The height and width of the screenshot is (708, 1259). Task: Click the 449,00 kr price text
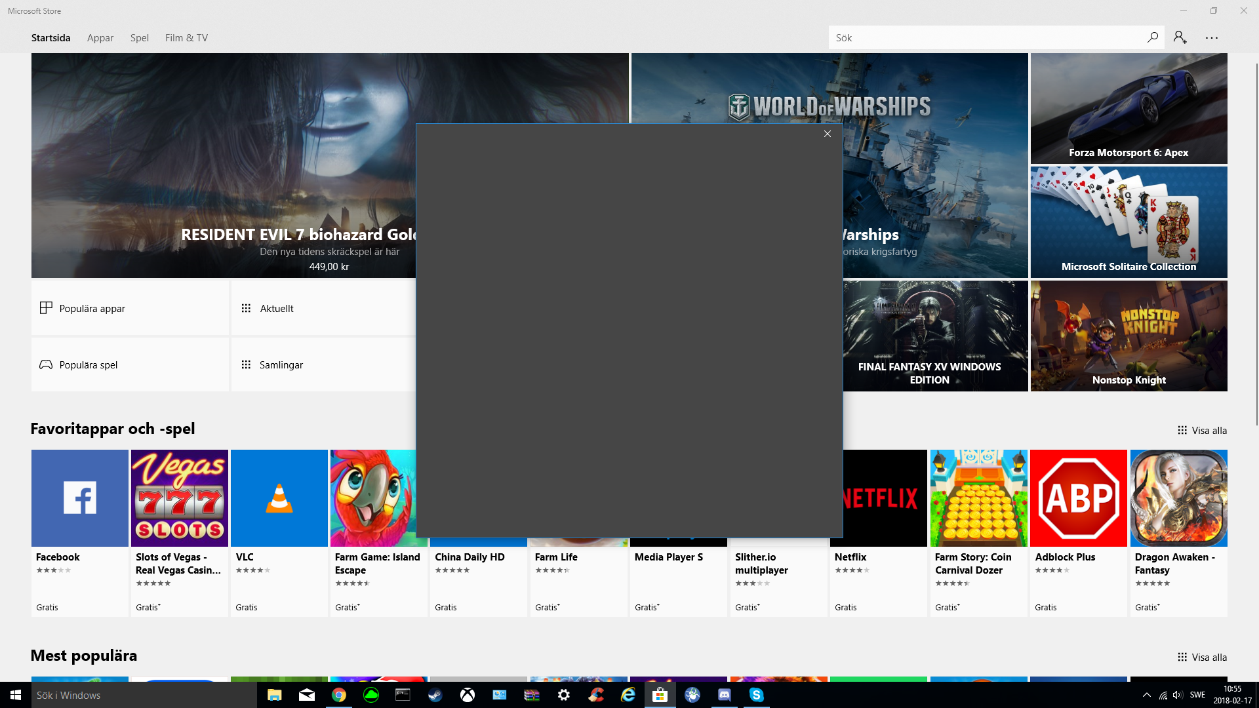pyautogui.click(x=329, y=267)
